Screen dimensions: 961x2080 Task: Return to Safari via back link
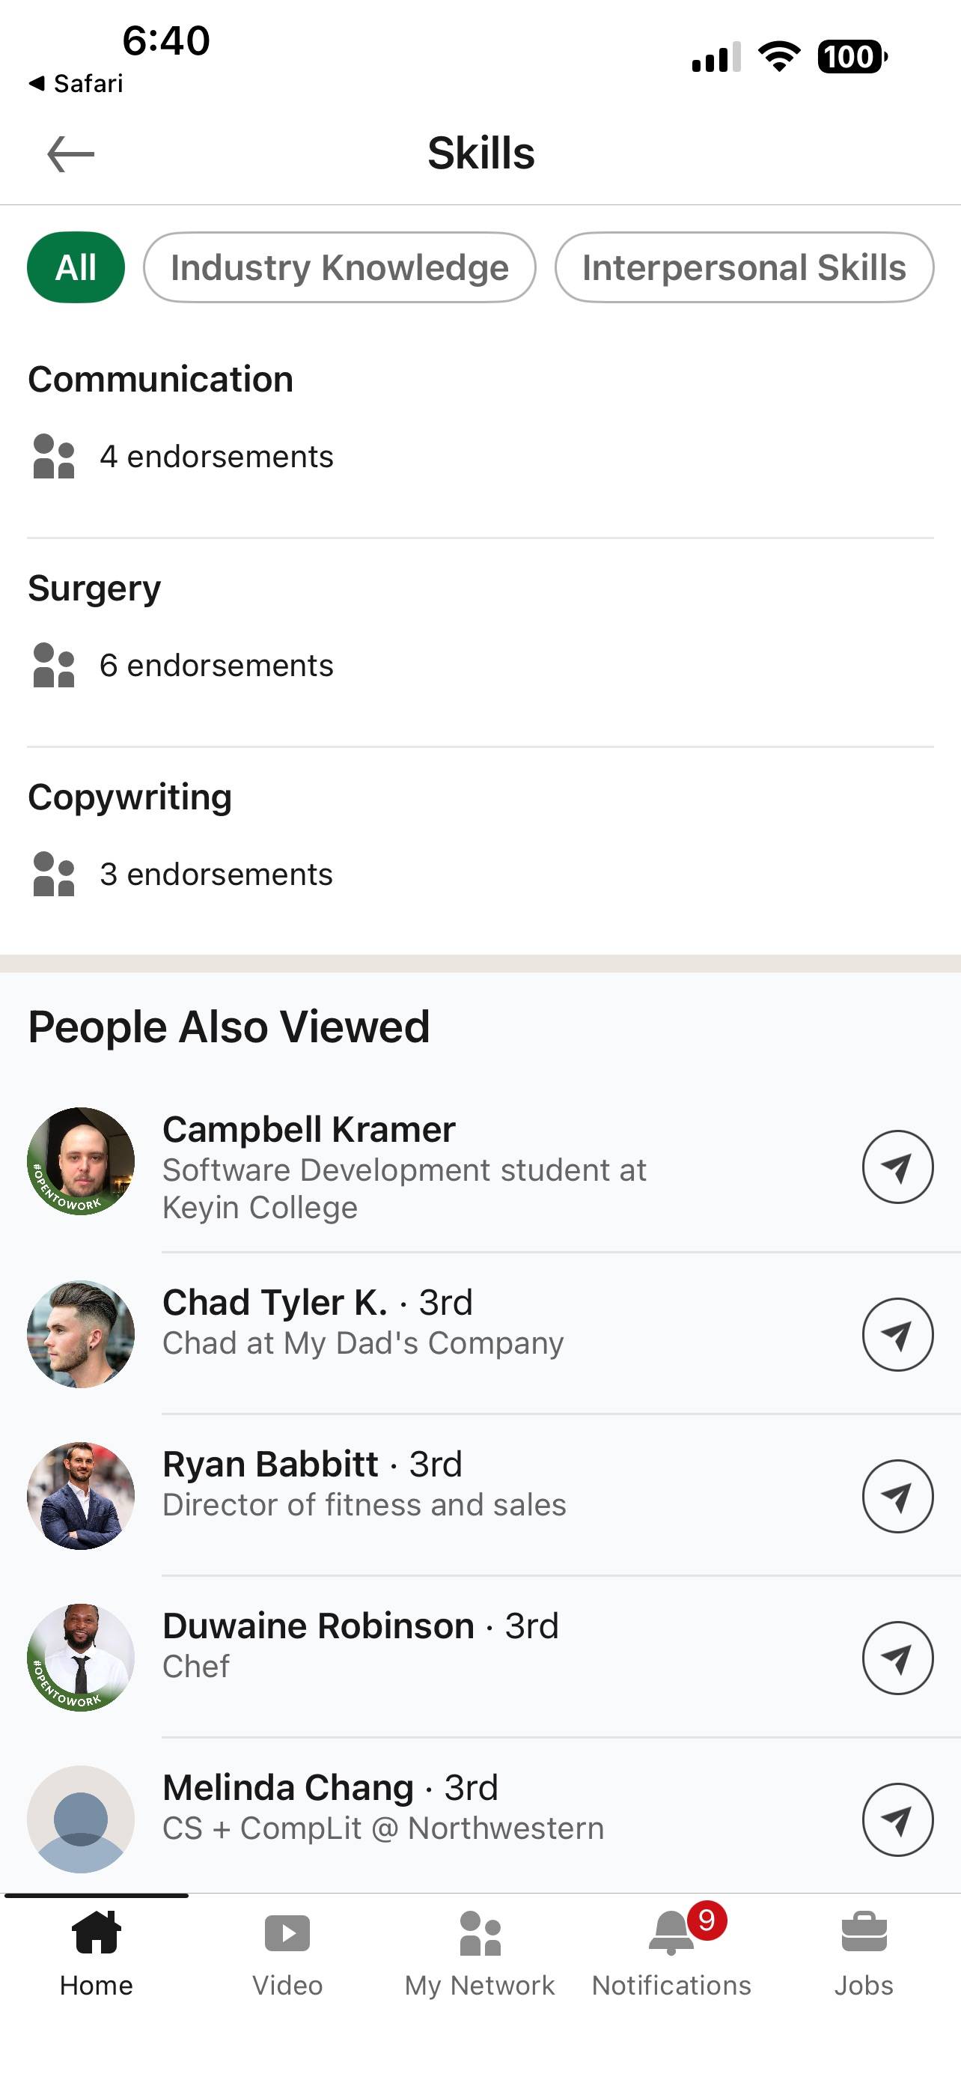(x=76, y=83)
